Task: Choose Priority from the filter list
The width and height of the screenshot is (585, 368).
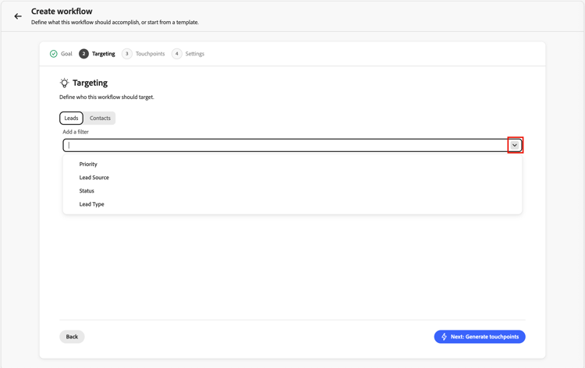Action: tap(88, 164)
